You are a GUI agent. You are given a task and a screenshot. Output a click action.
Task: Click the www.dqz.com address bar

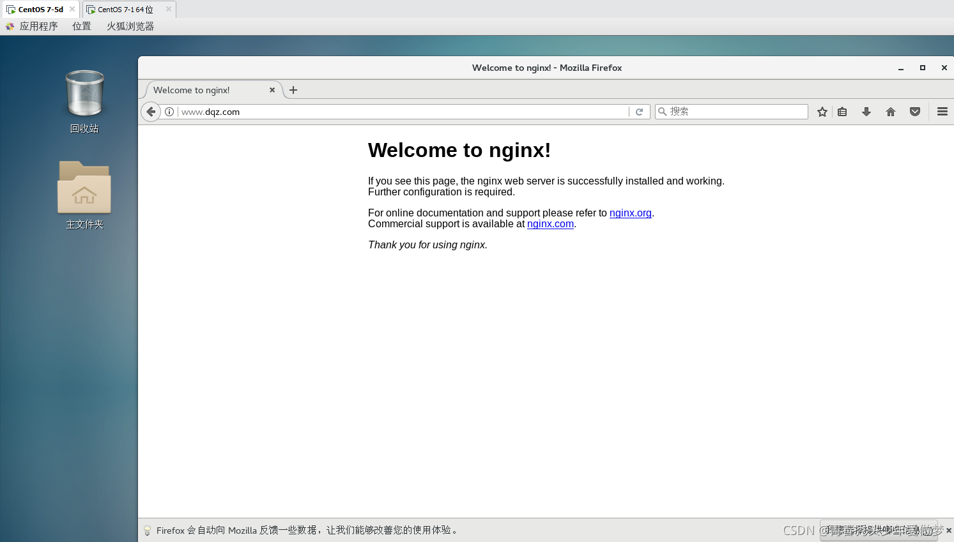pyautogui.click(x=403, y=112)
